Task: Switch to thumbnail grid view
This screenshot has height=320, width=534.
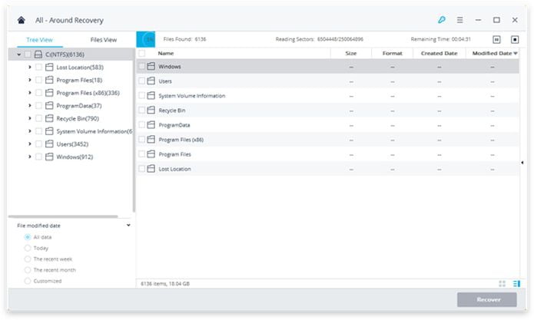Action: tap(502, 284)
